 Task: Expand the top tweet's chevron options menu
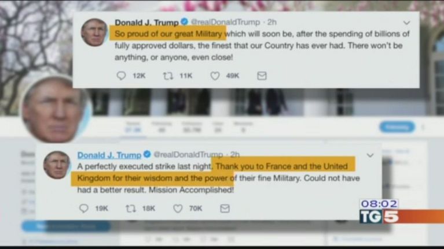coord(406,23)
